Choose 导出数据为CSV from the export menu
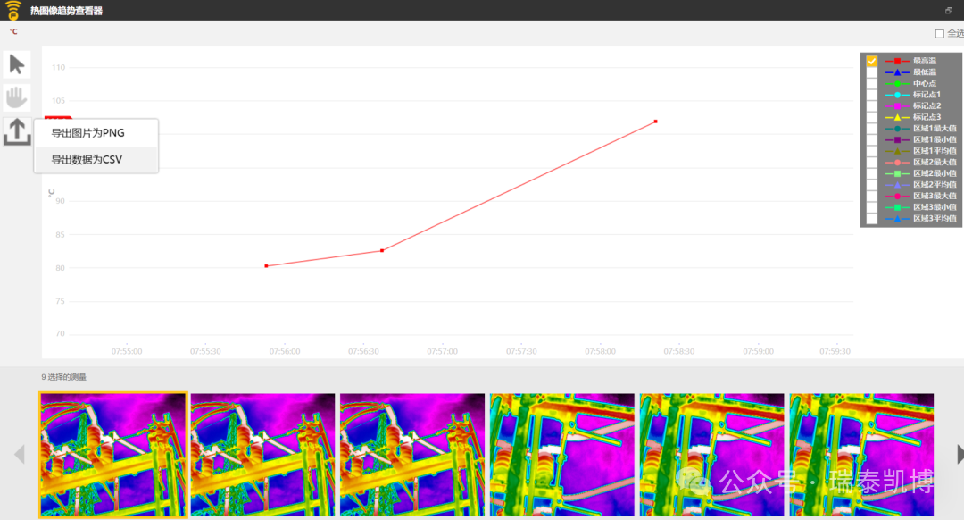 87,160
